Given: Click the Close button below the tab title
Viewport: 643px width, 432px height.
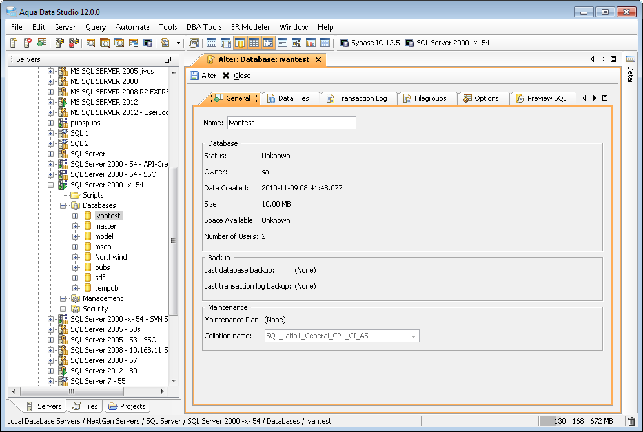Looking at the screenshot, I should pos(236,76).
